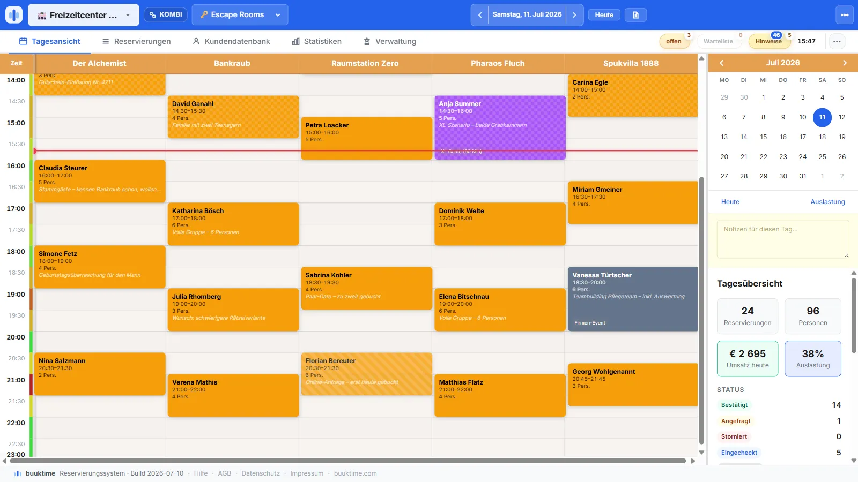Screen dimensions: 858x482
Task: Open Verwaltung tab
Action: point(390,41)
